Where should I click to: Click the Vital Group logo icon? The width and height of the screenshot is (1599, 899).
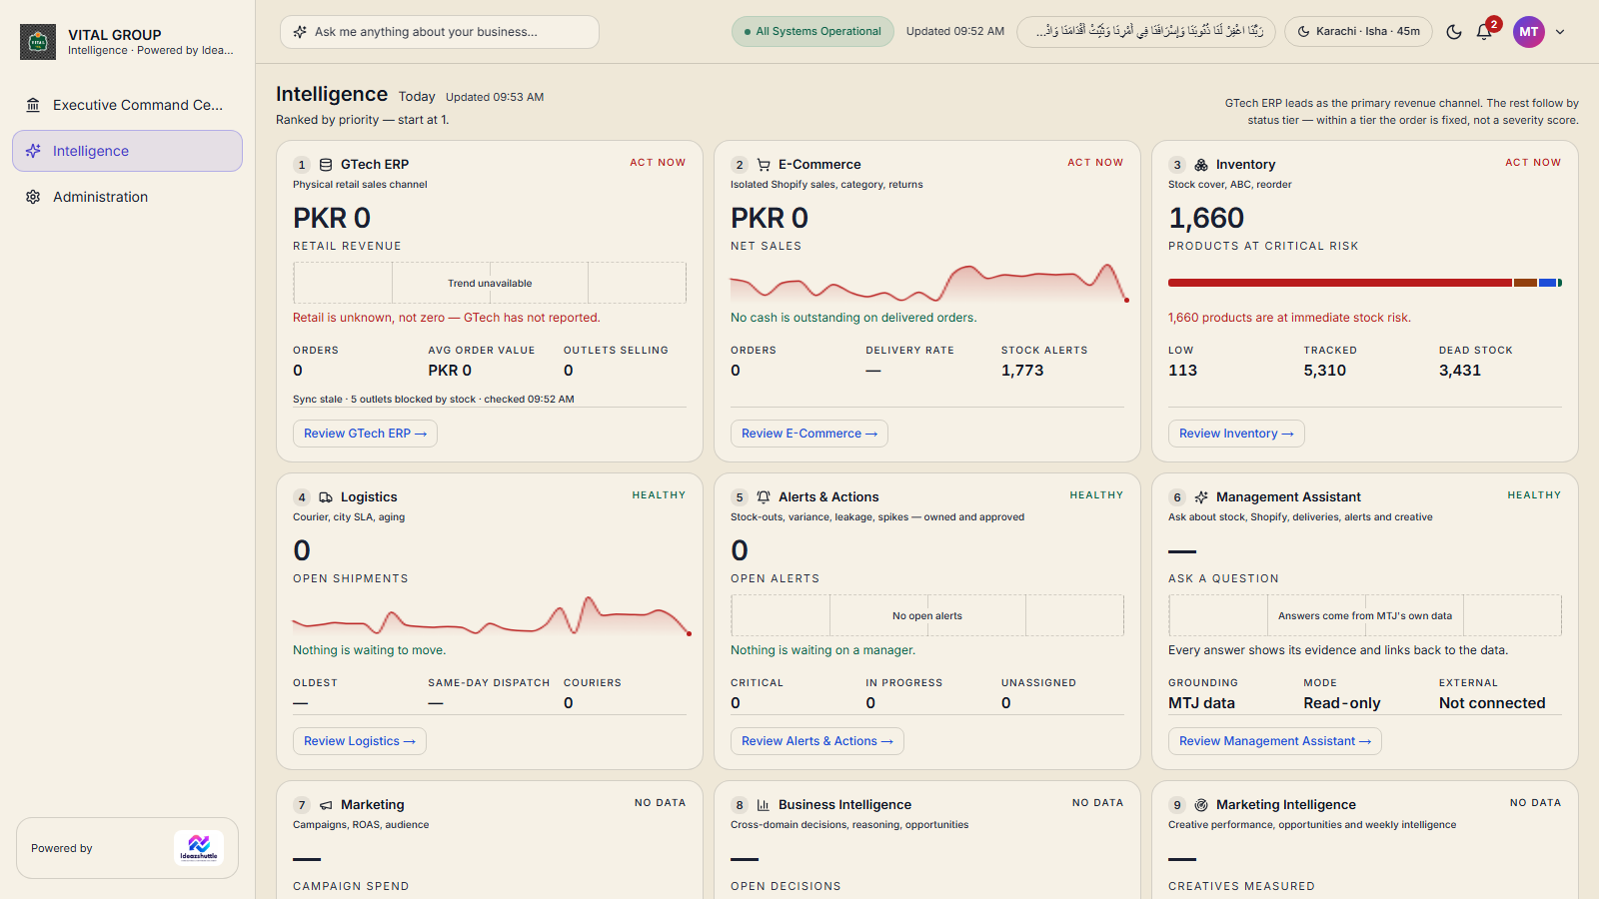[x=38, y=42]
